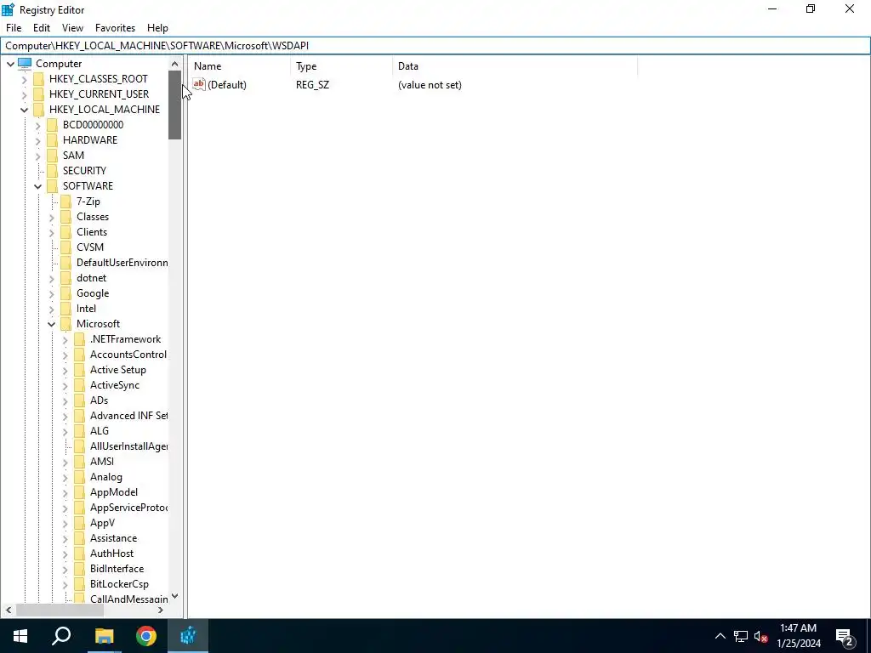Image resolution: width=871 pixels, height=653 pixels.
Task: Open the Help menu
Action: [157, 28]
